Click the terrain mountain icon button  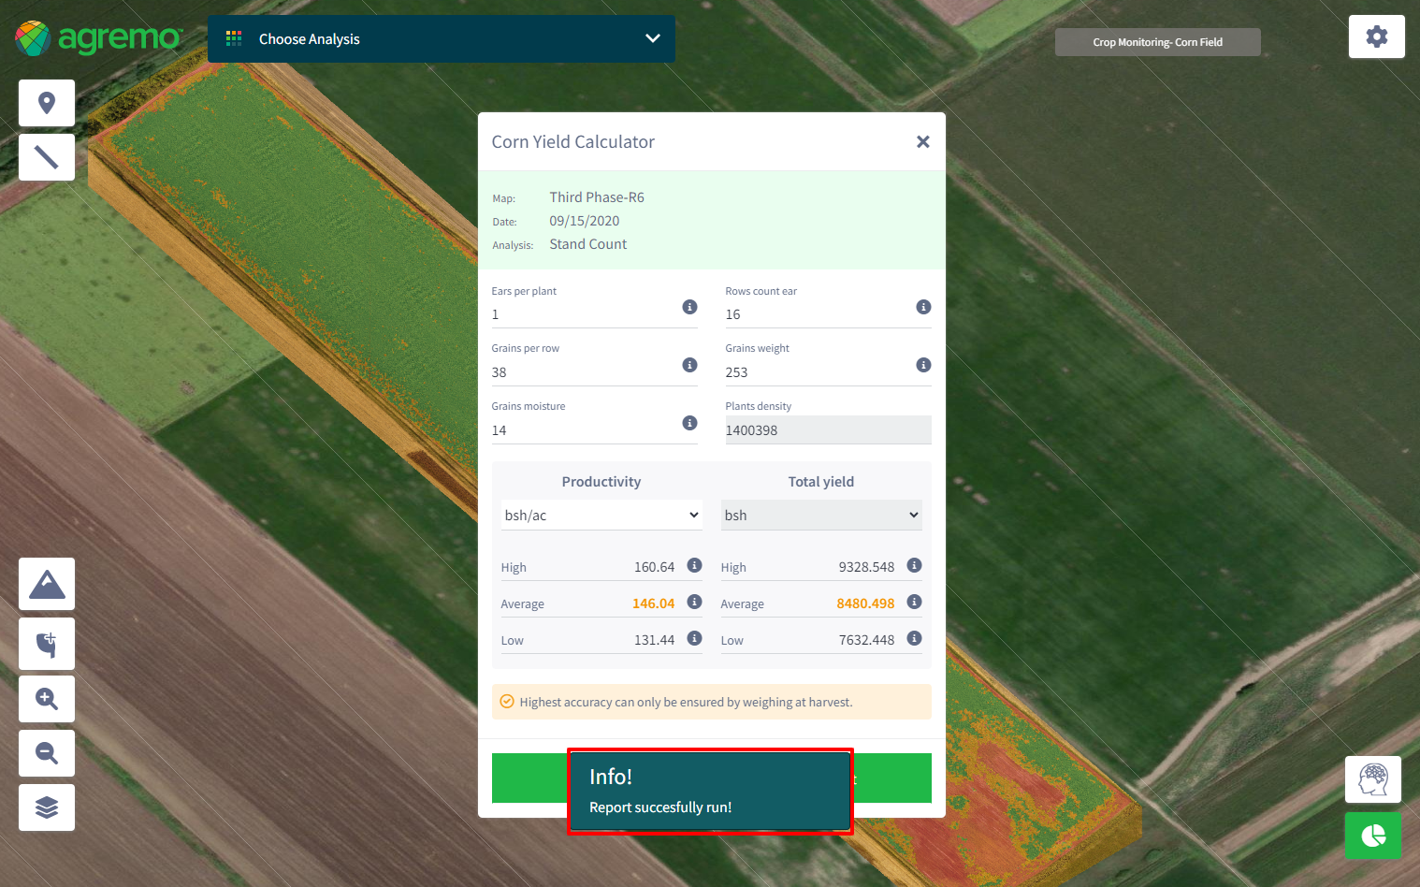(x=47, y=585)
